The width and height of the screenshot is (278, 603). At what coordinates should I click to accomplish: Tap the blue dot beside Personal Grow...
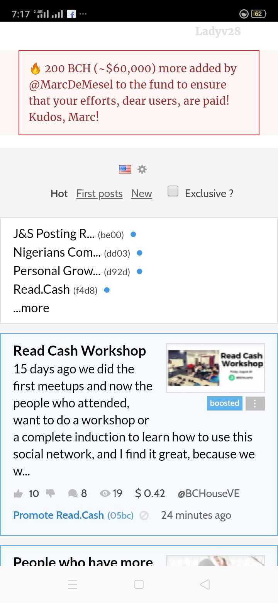click(x=140, y=271)
